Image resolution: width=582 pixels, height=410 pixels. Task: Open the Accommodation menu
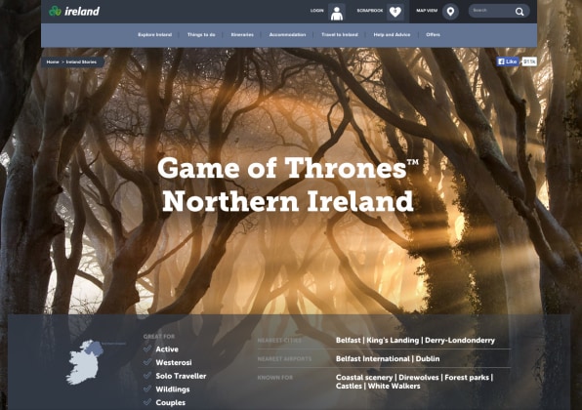tap(287, 34)
